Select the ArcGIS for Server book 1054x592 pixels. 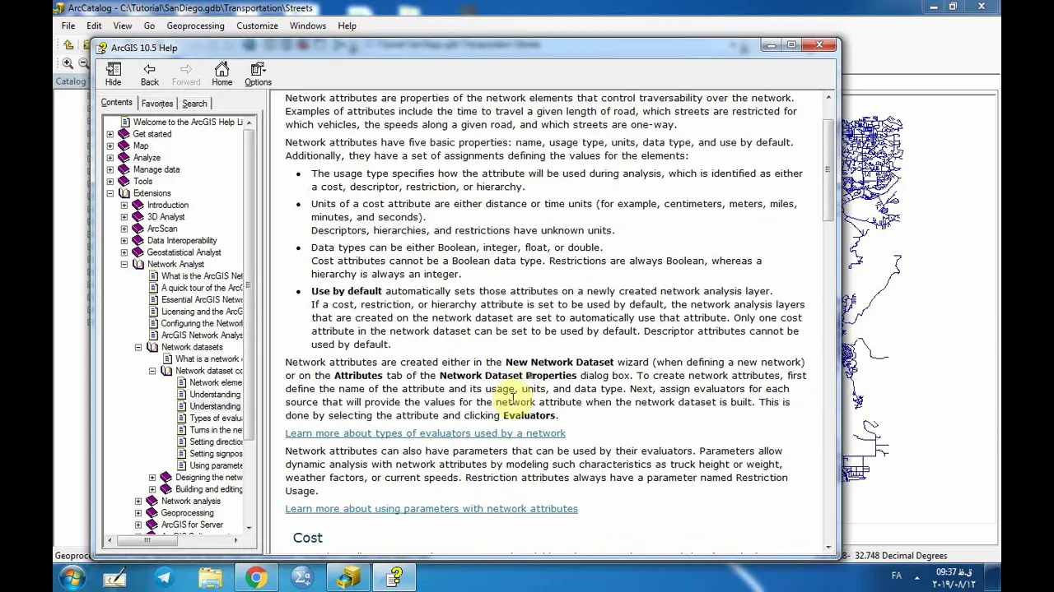pos(192,525)
